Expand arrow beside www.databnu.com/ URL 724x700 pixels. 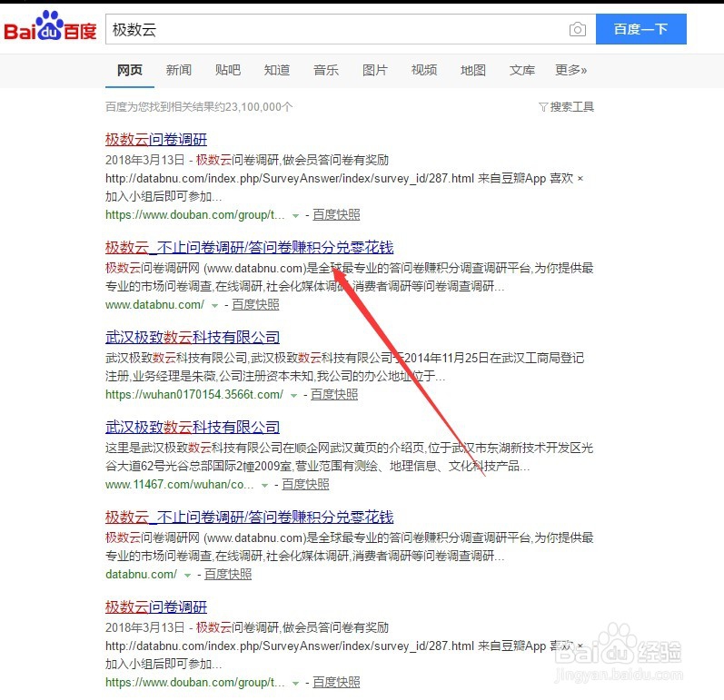(214, 306)
